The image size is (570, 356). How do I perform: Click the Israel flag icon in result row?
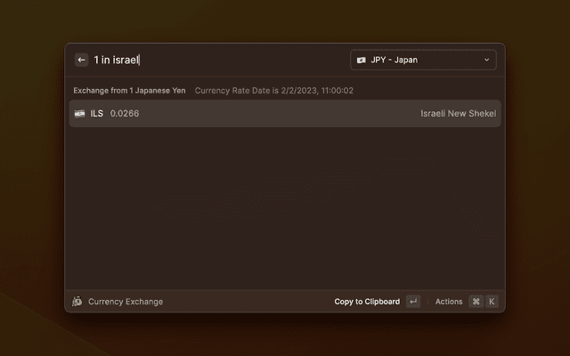(x=80, y=113)
